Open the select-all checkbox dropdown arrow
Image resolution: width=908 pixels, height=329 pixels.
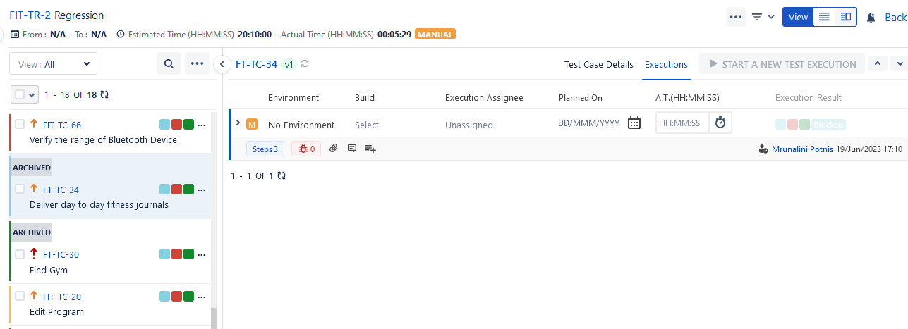point(32,94)
